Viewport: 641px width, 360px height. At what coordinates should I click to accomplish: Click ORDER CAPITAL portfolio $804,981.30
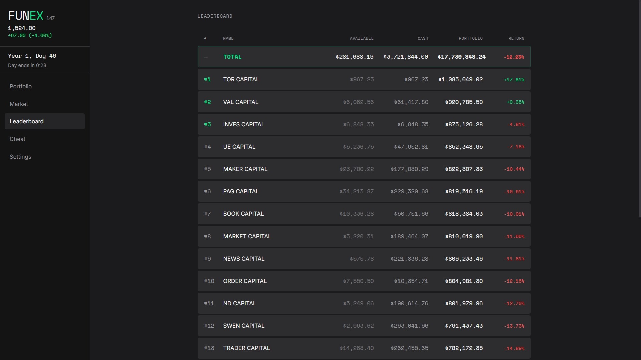[464, 281]
